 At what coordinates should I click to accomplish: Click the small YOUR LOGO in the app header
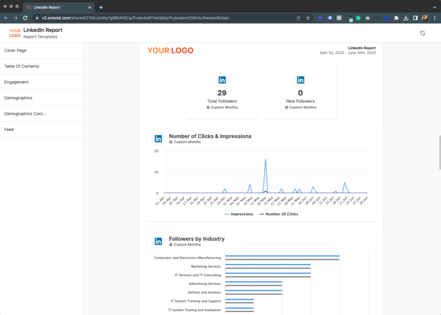tap(15, 33)
